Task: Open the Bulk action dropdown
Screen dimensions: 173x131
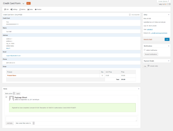Action: point(10,93)
